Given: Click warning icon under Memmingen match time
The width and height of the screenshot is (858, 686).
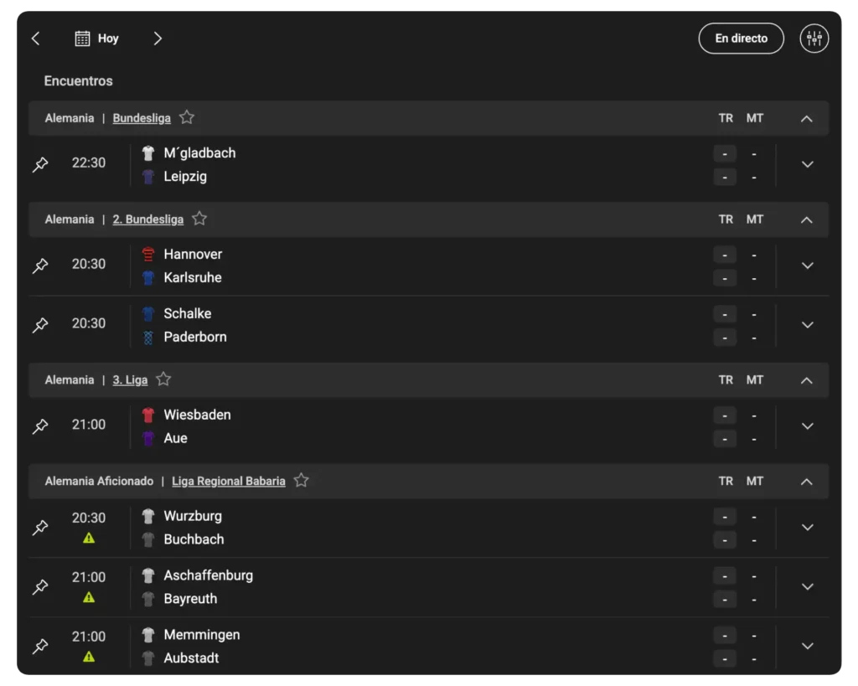Looking at the screenshot, I should [x=89, y=658].
